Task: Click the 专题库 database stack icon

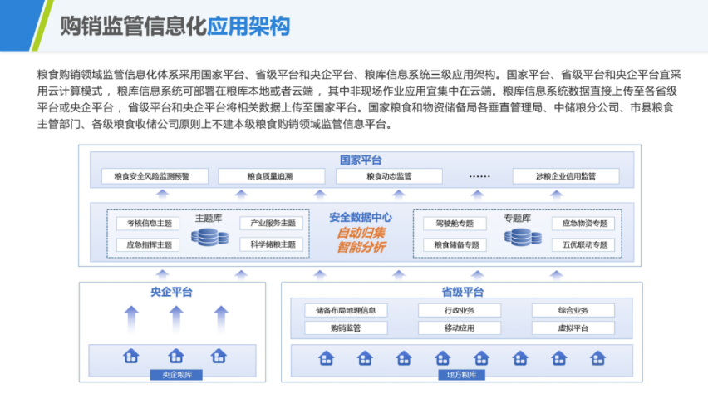Action: coord(523,237)
